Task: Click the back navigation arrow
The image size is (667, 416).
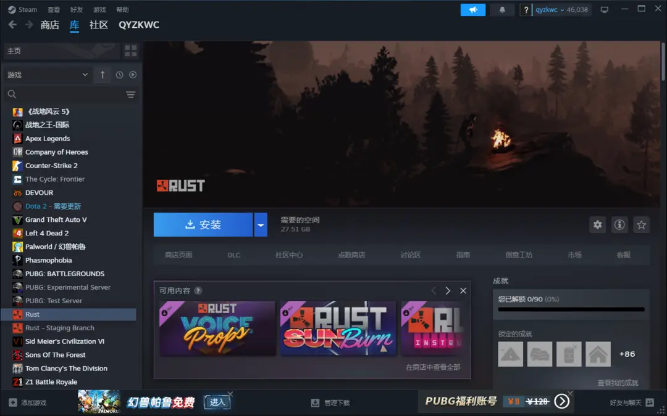Action: [x=12, y=25]
